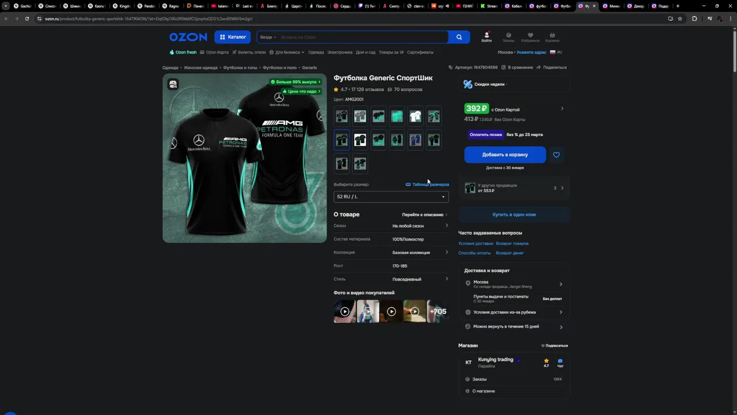
Task: Click the OZON logo
Action: coord(188,37)
